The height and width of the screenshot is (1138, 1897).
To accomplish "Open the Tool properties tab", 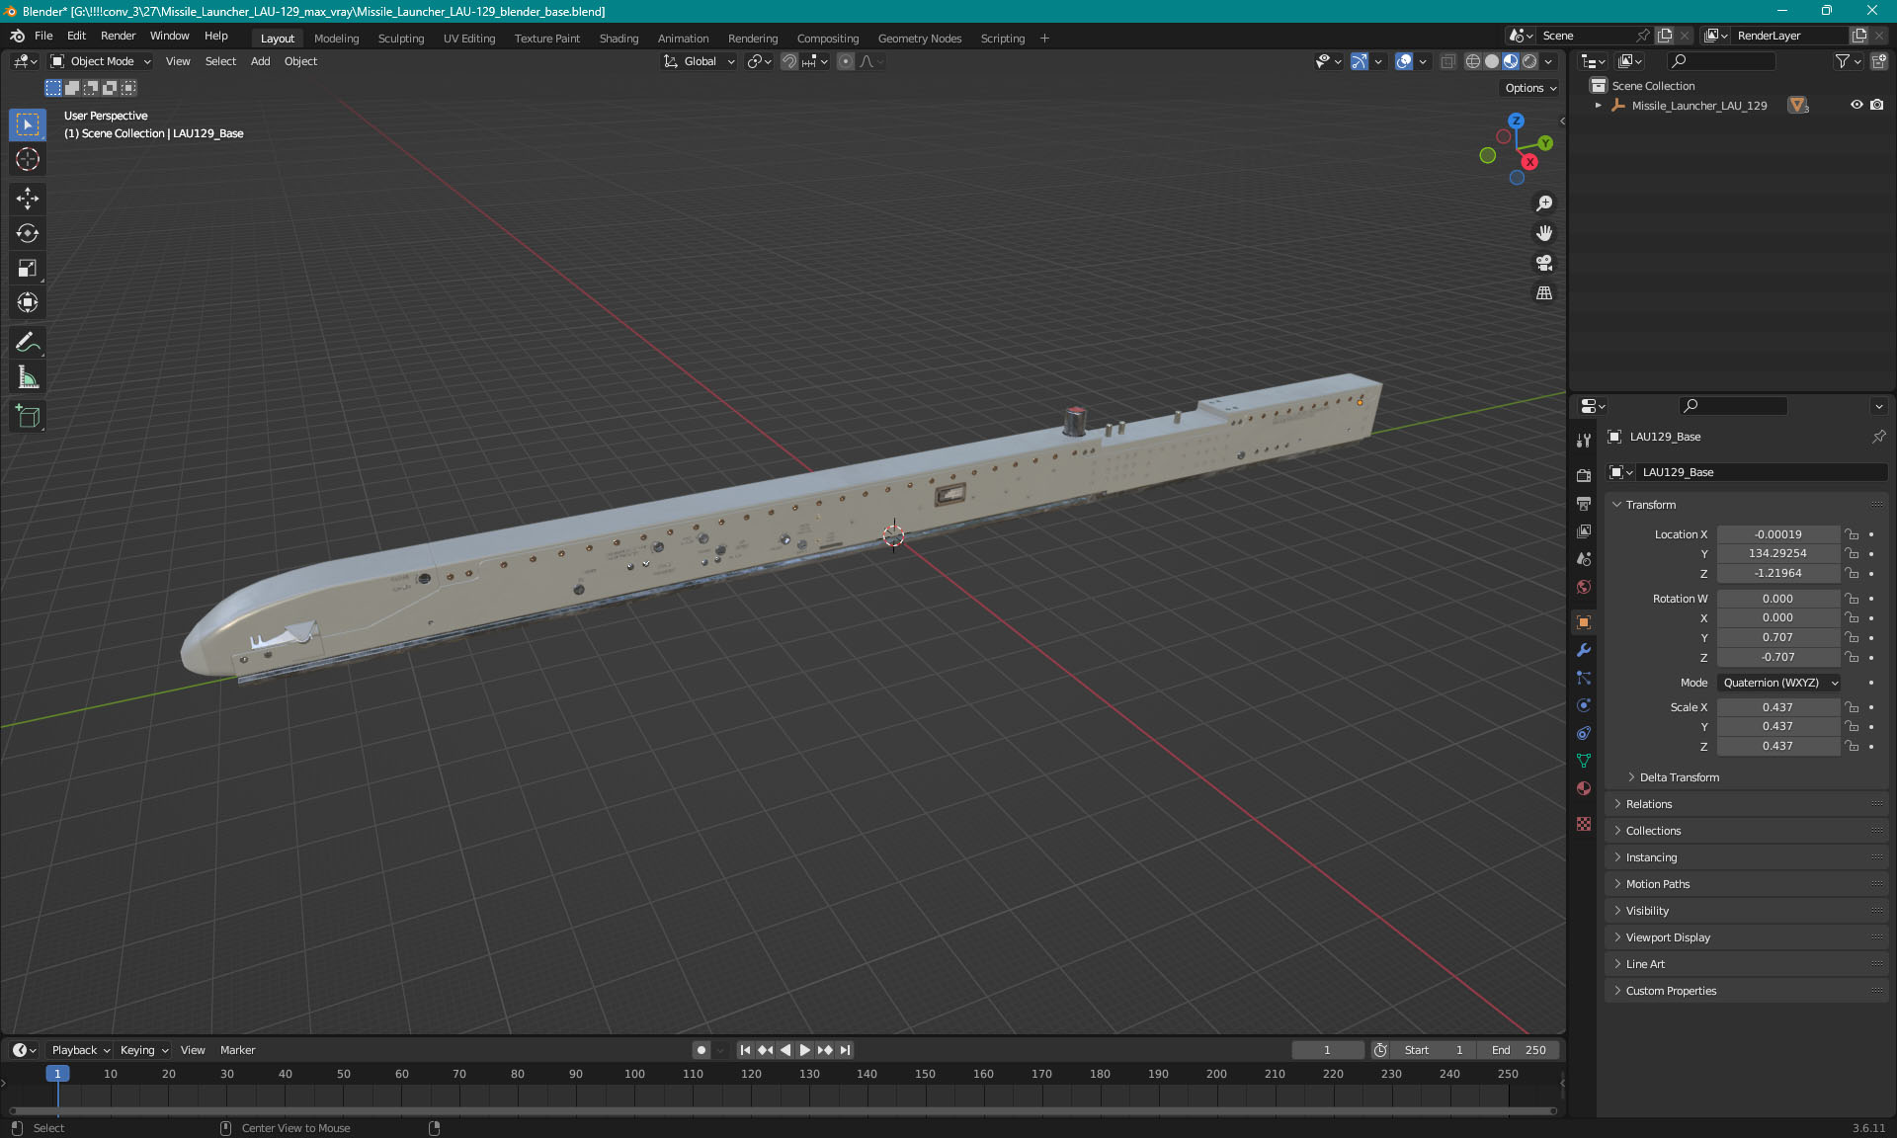I will coord(1584,441).
